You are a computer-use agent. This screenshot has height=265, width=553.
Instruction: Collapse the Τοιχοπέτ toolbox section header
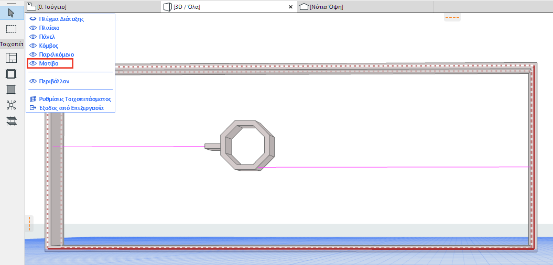pos(12,45)
